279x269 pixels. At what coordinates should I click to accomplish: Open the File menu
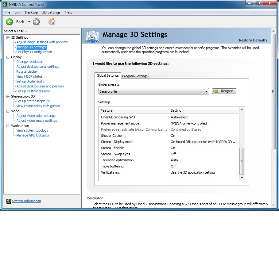coord(7,12)
